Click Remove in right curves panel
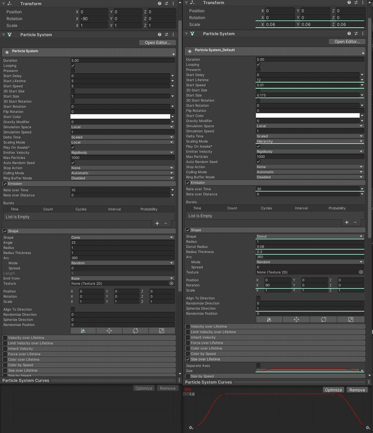The width and height of the screenshot is (373, 433). 357,390
